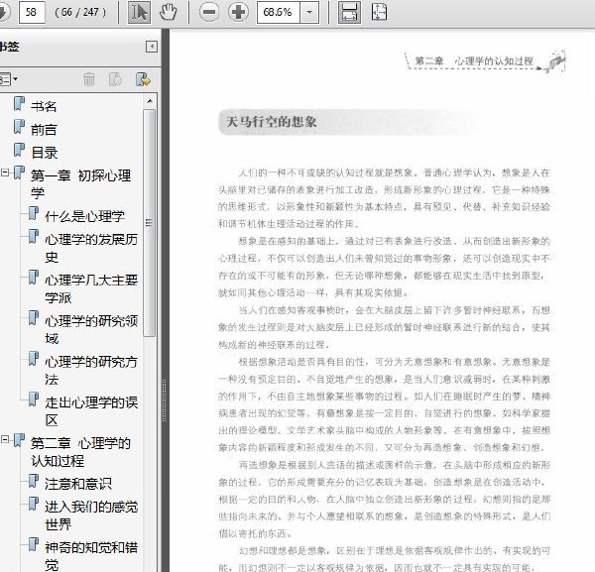Viewport: 595px width, 572px height.
Task: Click the bookmark icon beside 第二章 心理学的认知过程
Action: pos(20,440)
